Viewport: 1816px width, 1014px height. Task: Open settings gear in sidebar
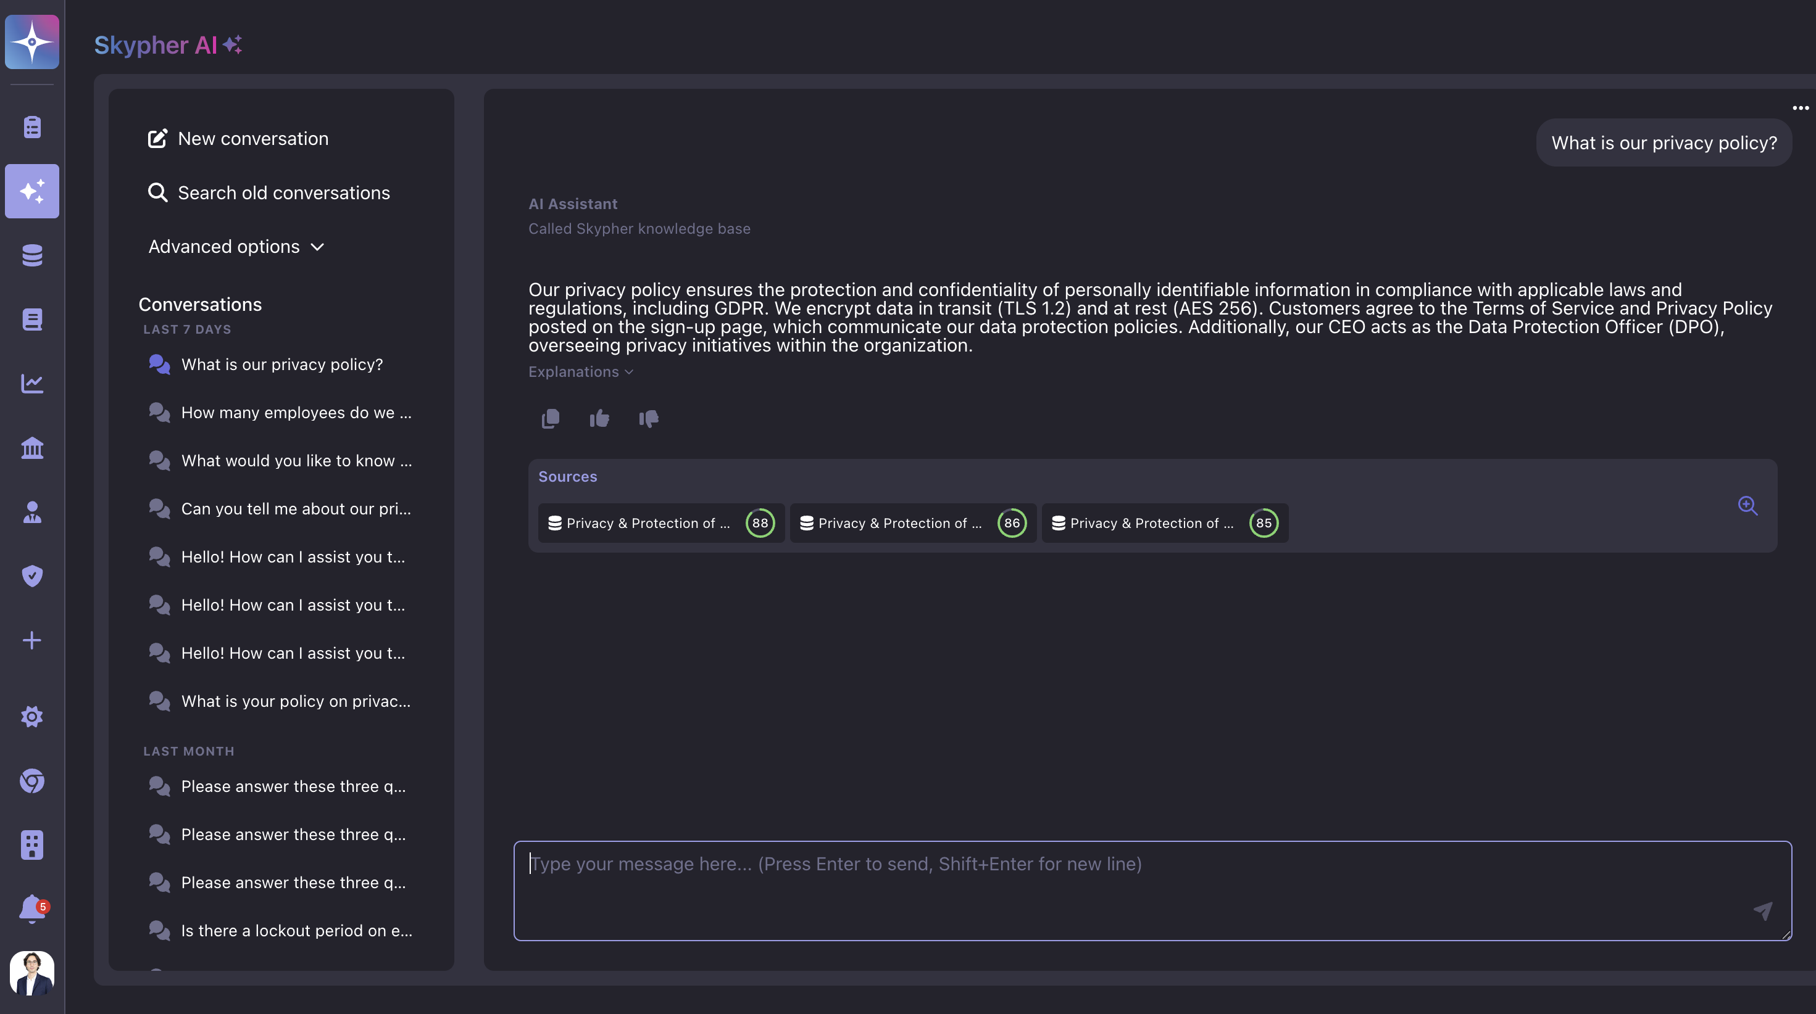pyautogui.click(x=31, y=717)
